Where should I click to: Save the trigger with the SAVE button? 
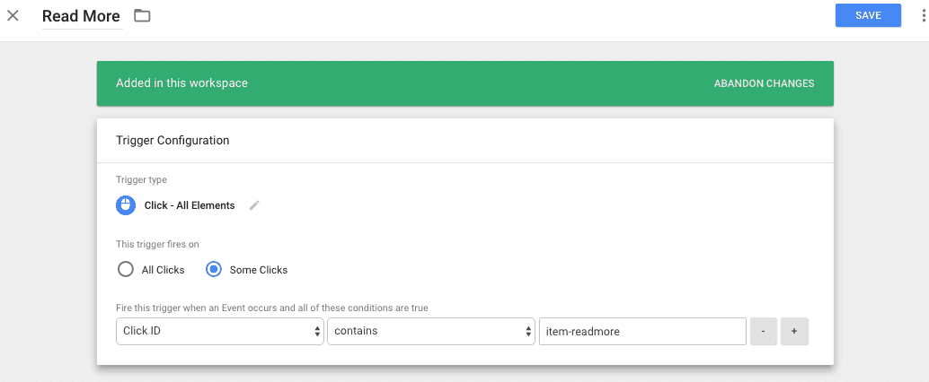[868, 15]
